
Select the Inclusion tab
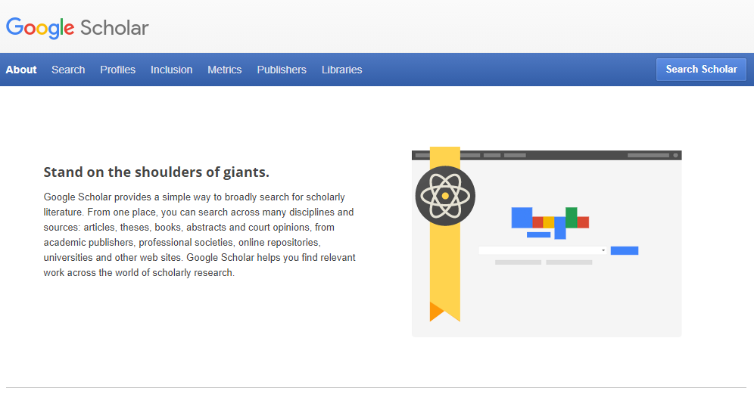pyautogui.click(x=171, y=70)
